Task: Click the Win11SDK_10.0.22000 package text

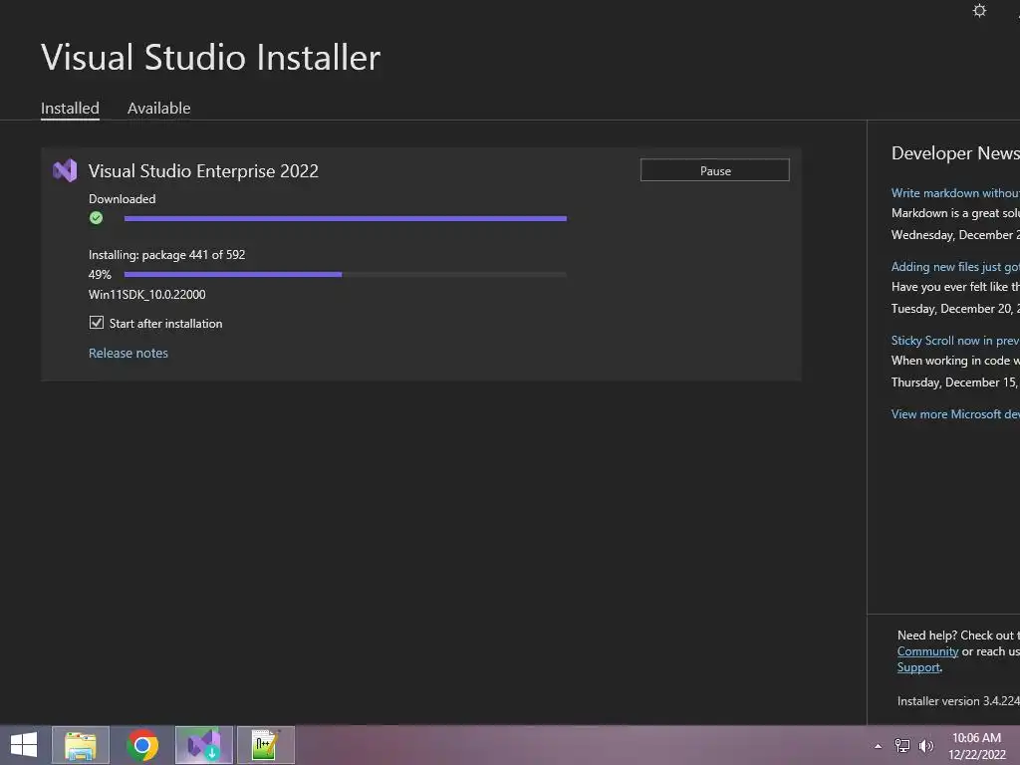Action: 147,295
